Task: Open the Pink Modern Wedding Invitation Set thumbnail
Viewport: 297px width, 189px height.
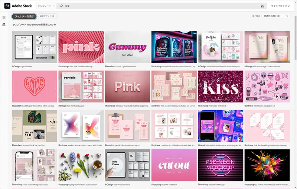Action: point(174,87)
